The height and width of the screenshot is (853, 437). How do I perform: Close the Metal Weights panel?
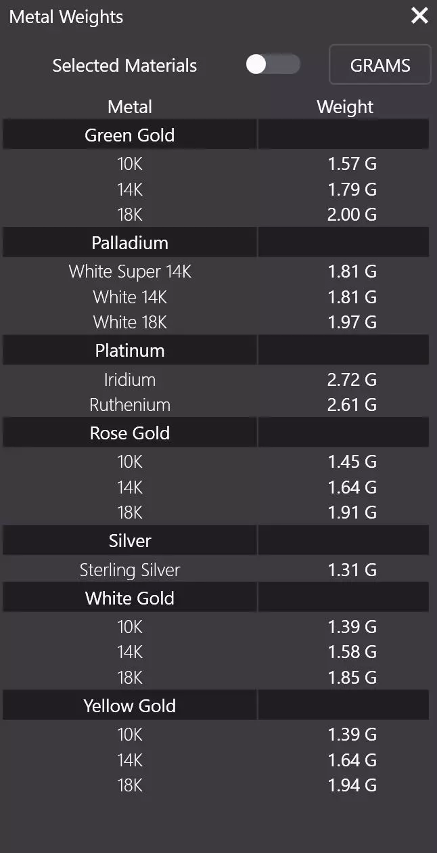coord(419,16)
